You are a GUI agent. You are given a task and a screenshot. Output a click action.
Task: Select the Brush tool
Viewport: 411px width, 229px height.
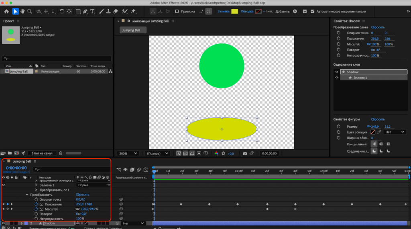(x=101, y=11)
